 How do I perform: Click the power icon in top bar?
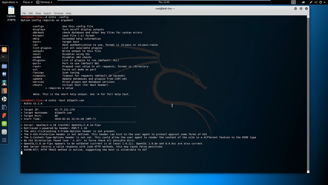321,2
